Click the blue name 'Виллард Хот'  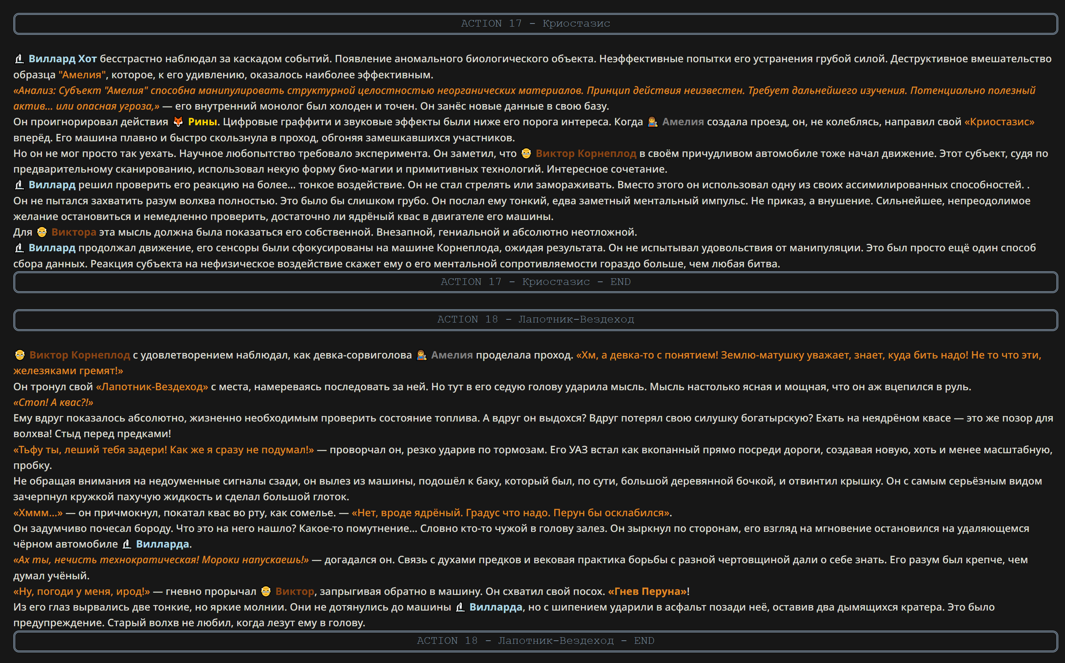(x=63, y=59)
